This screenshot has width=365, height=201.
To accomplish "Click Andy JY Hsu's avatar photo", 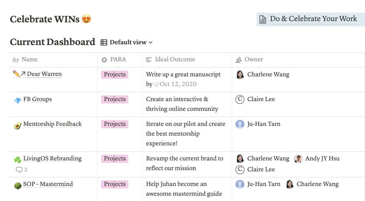I will click(x=298, y=158).
